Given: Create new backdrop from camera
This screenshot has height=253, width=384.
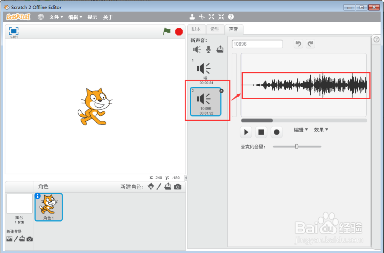Looking at the screenshot, I should pos(30,239).
